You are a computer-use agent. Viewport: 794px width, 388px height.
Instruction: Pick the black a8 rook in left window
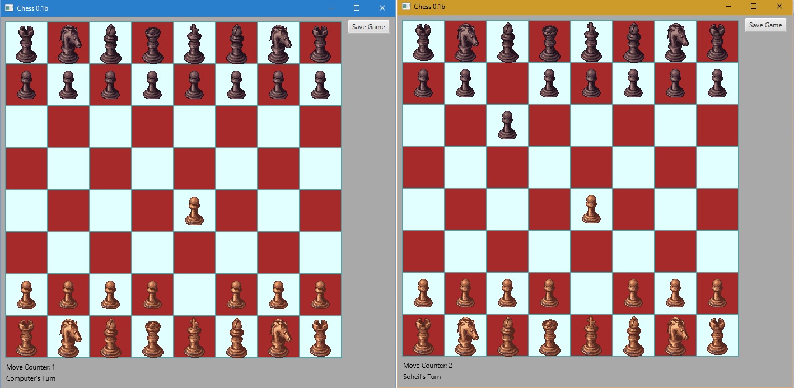pos(26,44)
